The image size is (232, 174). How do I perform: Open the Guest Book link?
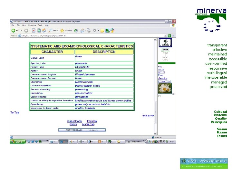coord(74,121)
